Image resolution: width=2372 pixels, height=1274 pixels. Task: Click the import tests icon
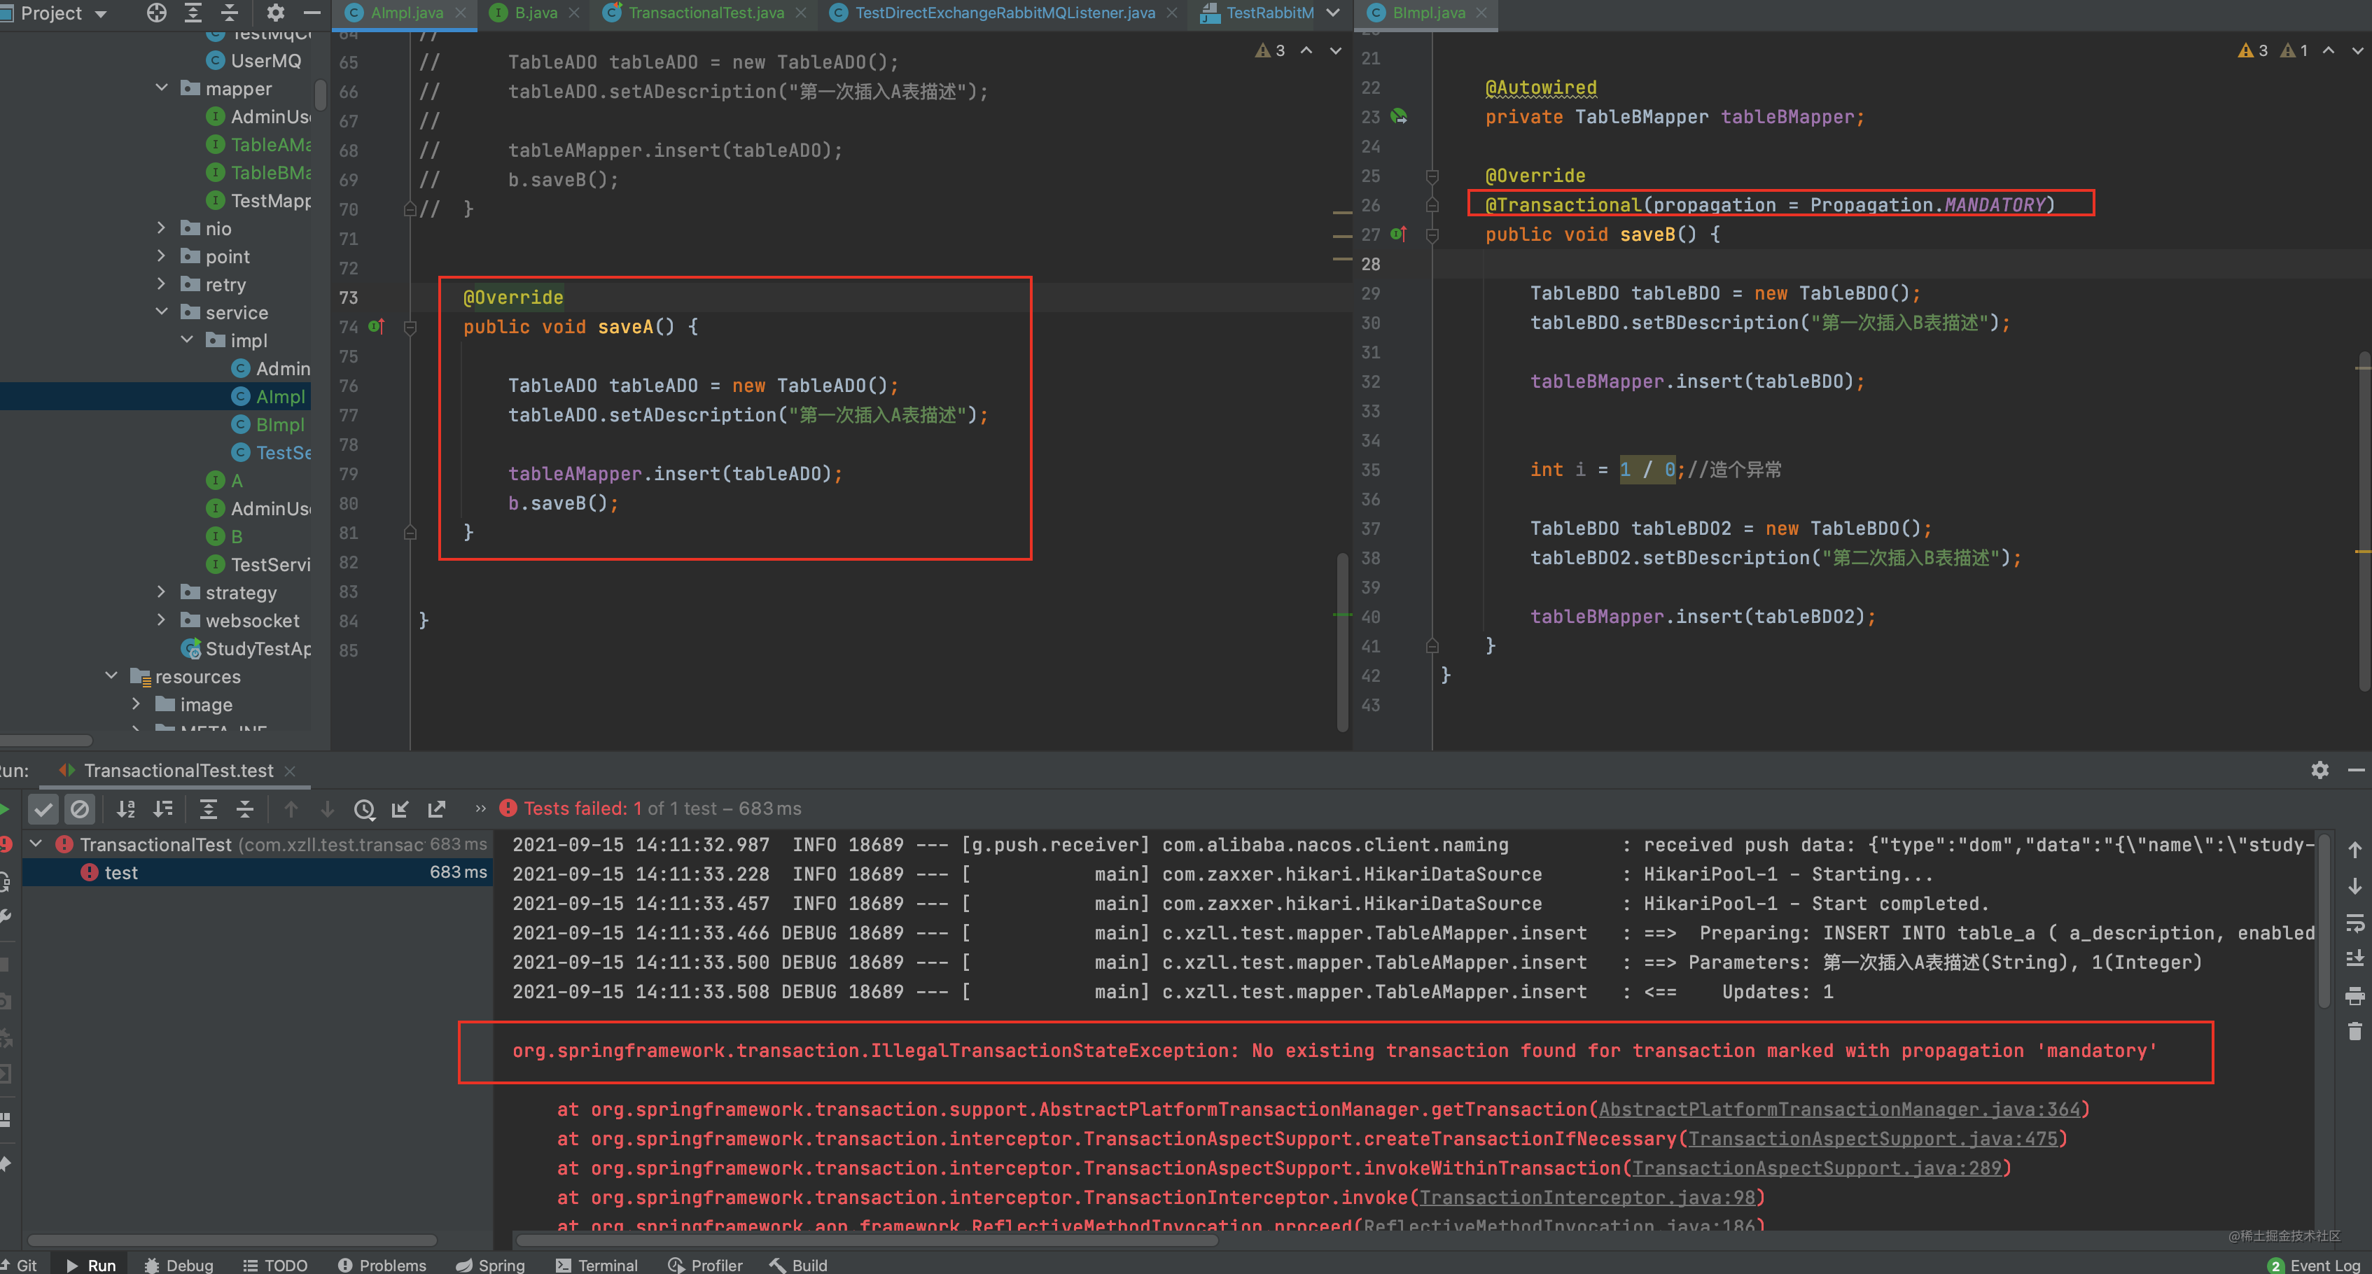(x=400, y=809)
